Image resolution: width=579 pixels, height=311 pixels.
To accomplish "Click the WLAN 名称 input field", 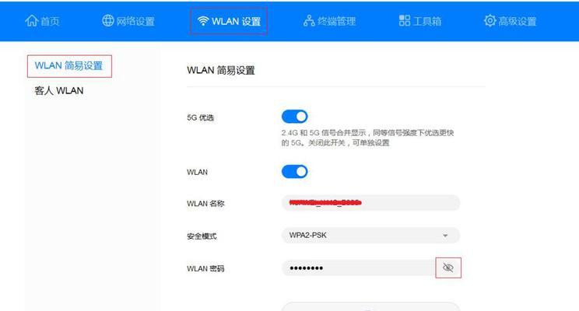I will click(x=370, y=203).
